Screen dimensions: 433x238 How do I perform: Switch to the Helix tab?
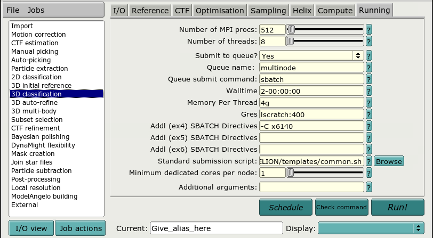coord(302,11)
